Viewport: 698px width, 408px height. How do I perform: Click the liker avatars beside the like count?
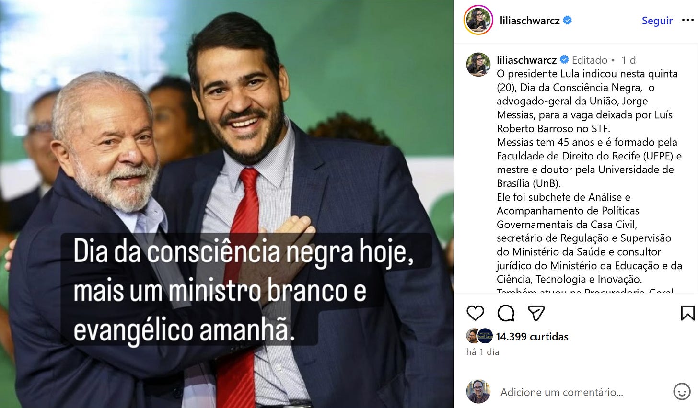479,336
